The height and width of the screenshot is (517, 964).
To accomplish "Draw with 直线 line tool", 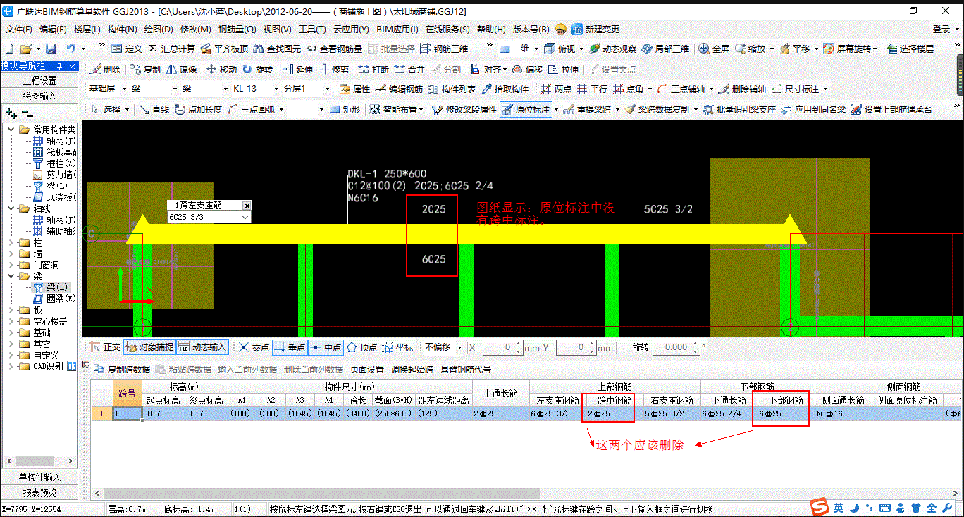I will 154,109.
